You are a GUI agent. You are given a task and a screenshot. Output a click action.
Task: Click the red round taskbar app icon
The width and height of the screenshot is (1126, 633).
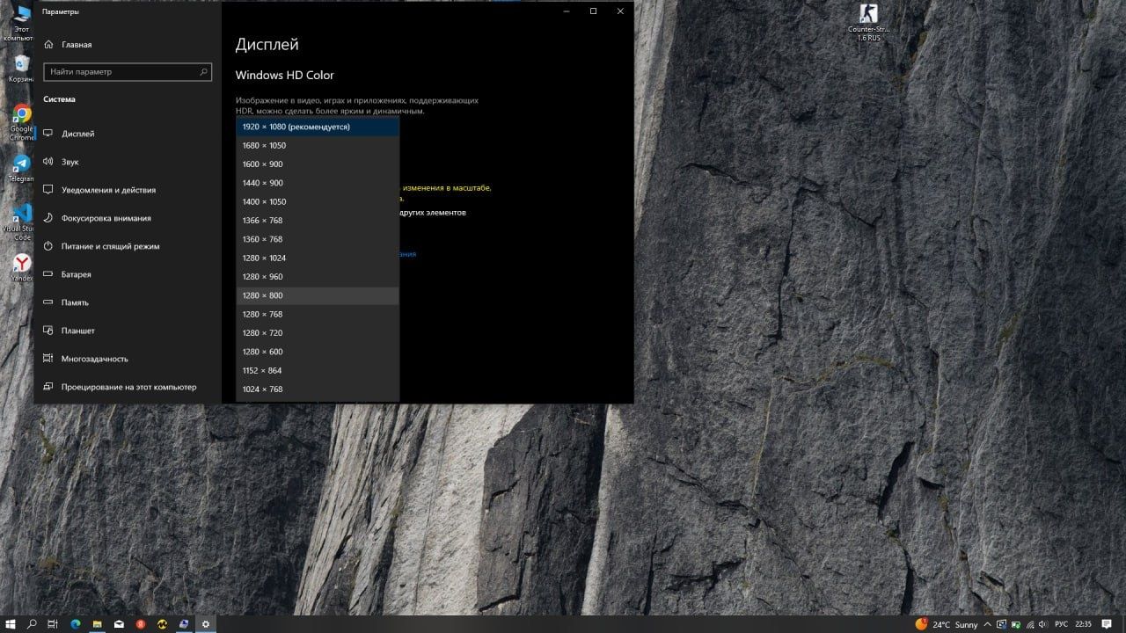[x=141, y=624]
